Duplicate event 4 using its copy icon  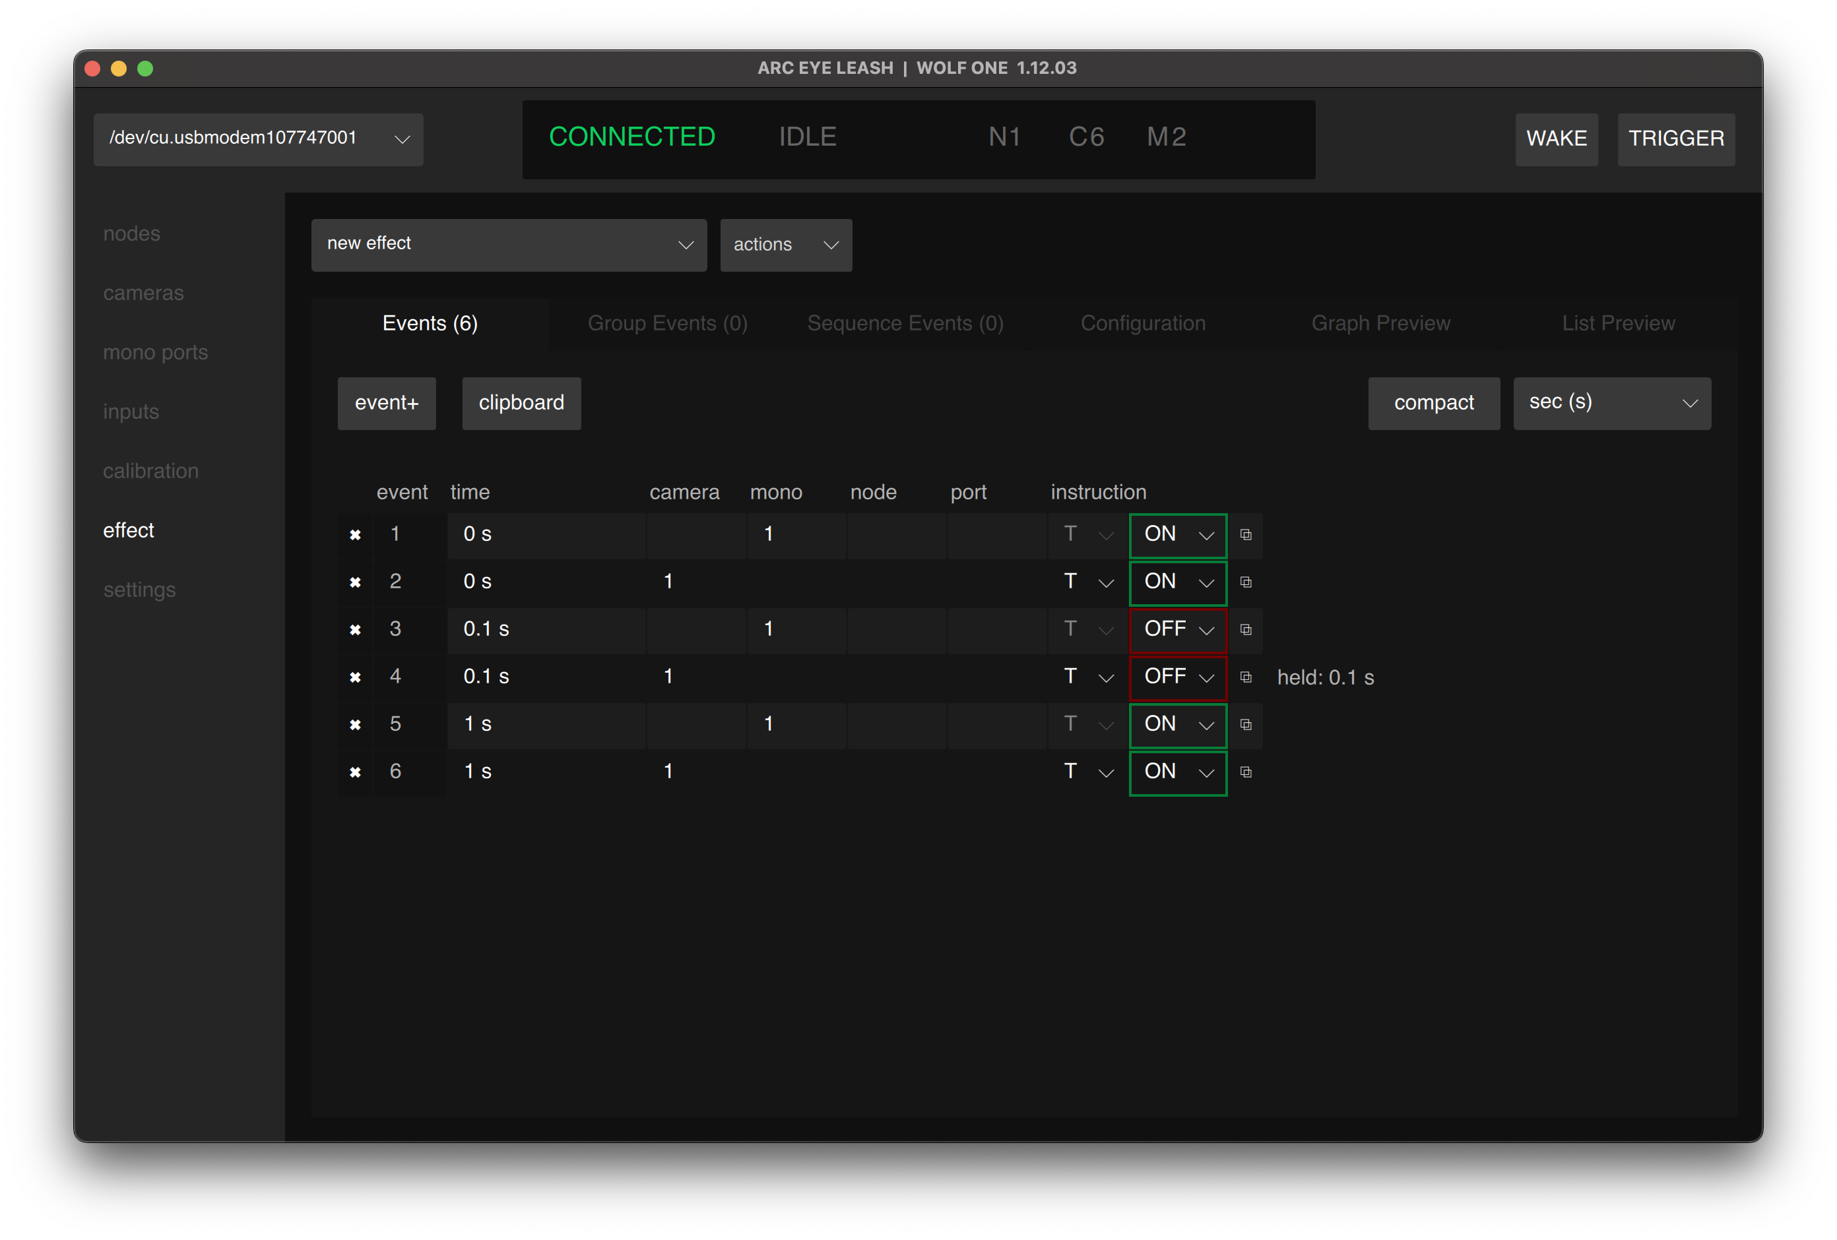[x=1246, y=677]
